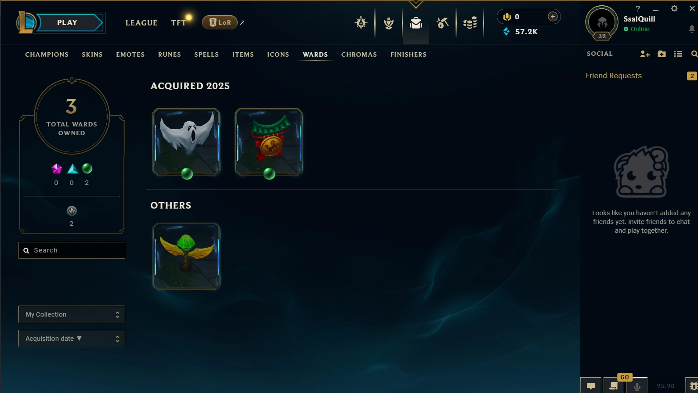Click the Play button
The height and width of the screenshot is (393, 698).
[67, 23]
